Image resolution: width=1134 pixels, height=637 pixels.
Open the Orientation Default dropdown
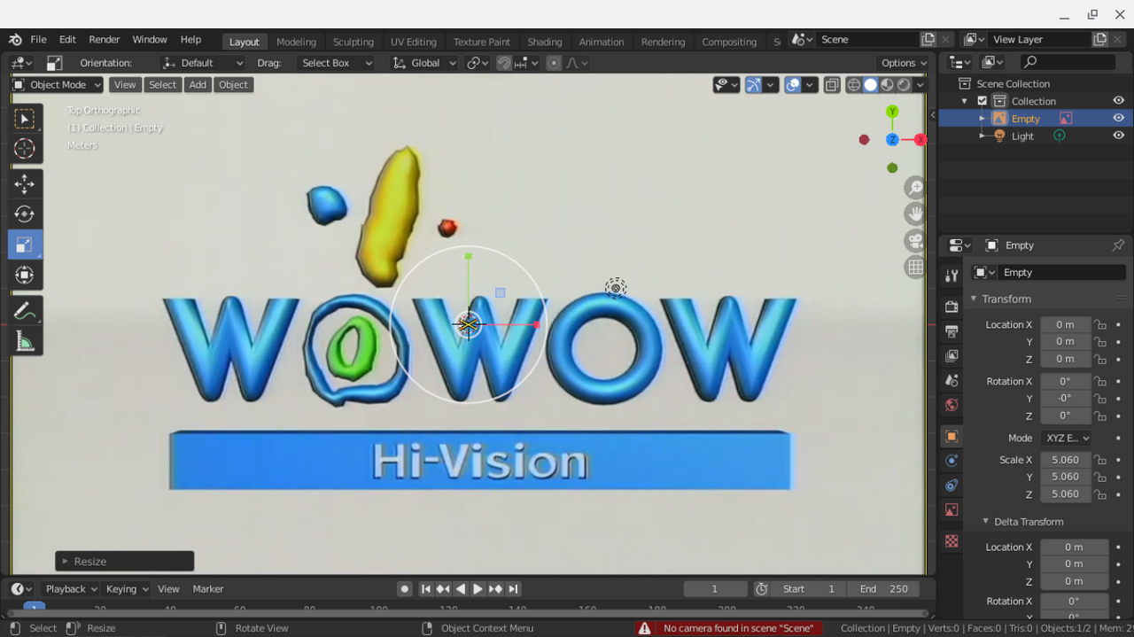coord(202,63)
